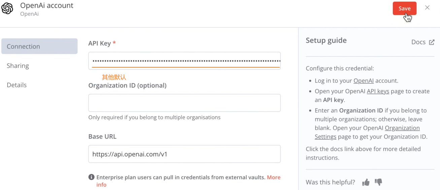440x190 pixels.
Task: Close the credential dialog
Action: (x=427, y=8)
